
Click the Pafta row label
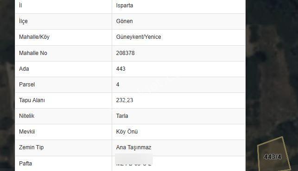[25, 164]
